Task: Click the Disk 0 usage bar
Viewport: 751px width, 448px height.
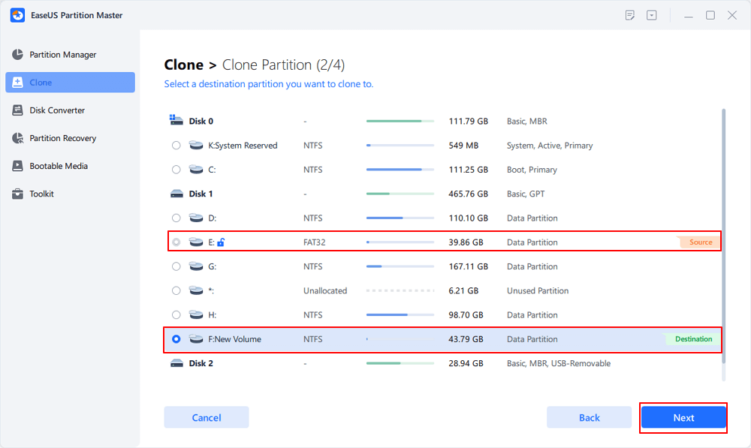Action: click(400, 121)
